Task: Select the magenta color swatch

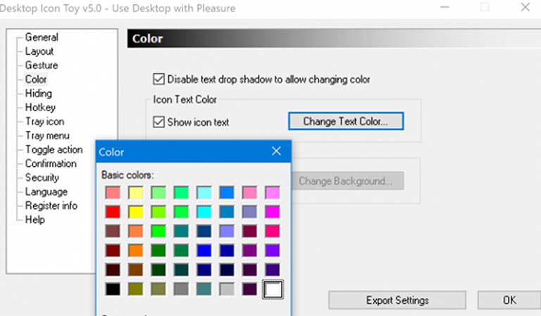Action: click(272, 211)
